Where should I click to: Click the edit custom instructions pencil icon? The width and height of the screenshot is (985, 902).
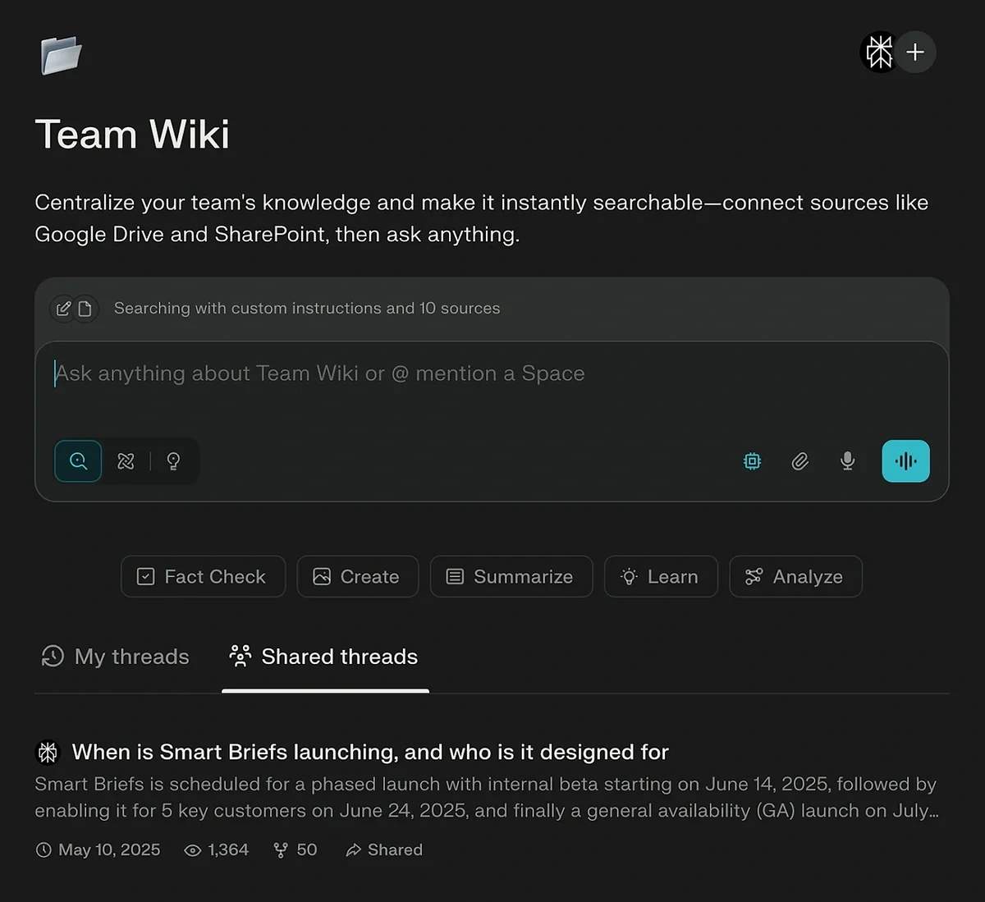pyautogui.click(x=63, y=309)
